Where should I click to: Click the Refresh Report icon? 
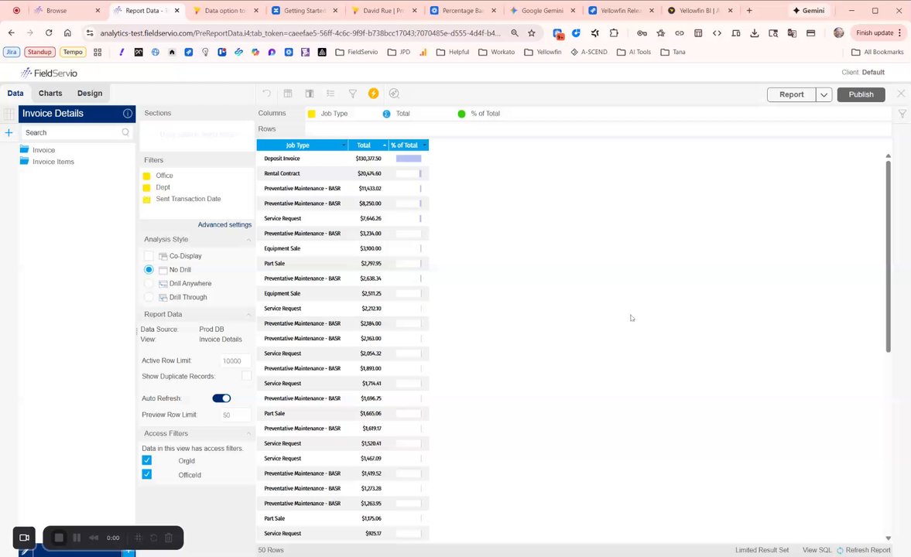click(x=840, y=550)
